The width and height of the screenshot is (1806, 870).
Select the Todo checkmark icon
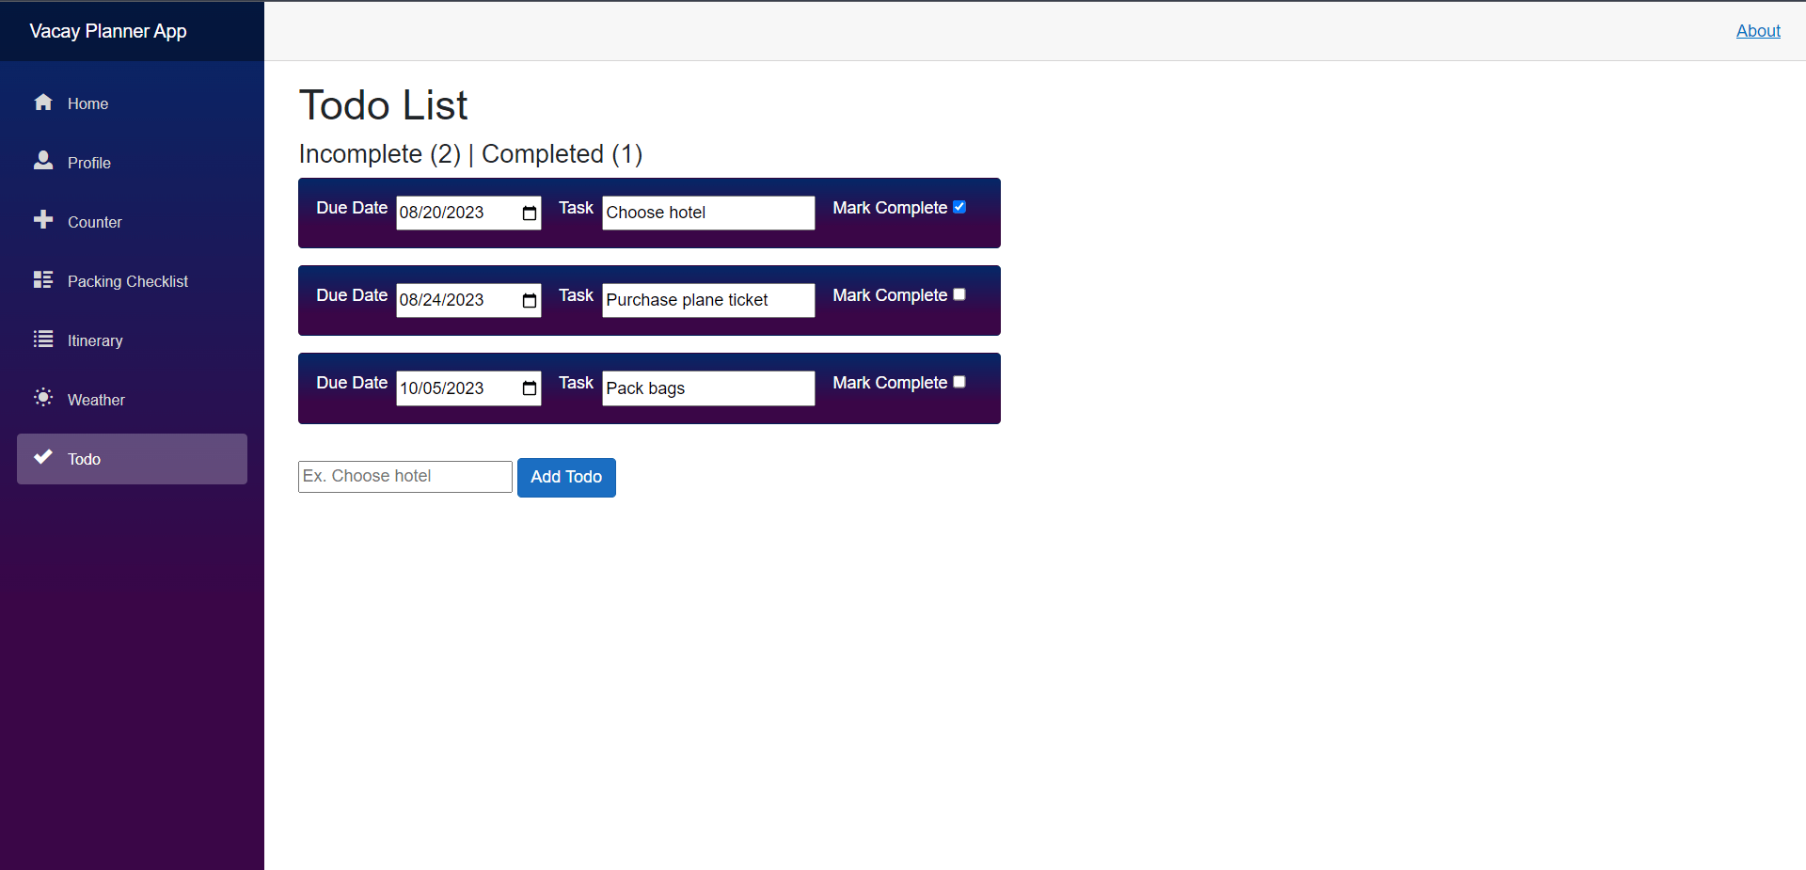(43, 458)
